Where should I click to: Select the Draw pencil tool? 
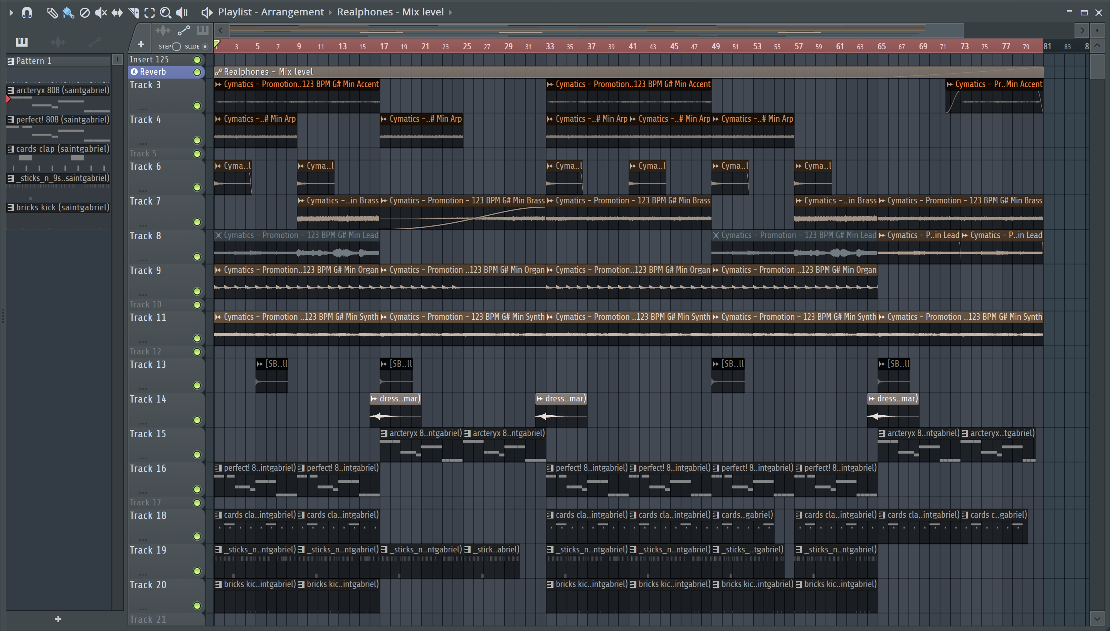point(52,13)
